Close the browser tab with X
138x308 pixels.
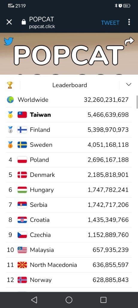(9, 22)
